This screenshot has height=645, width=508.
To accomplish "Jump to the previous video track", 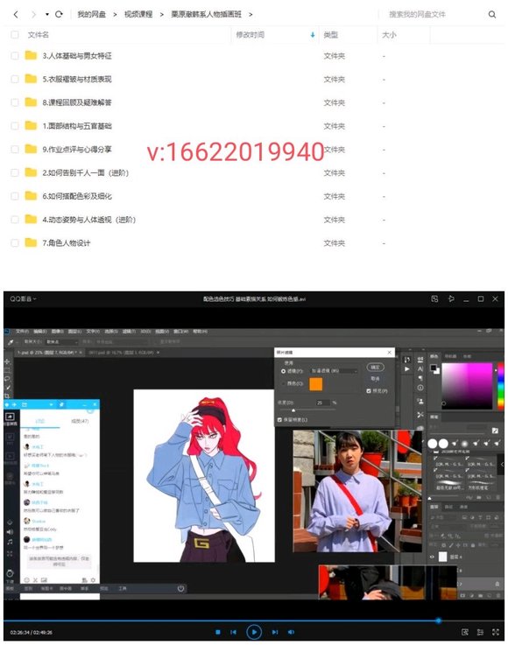I will pos(233,632).
